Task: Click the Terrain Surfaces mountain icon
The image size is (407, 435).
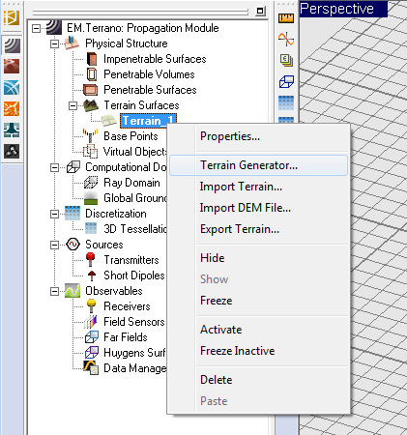Action: [x=91, y=105]
